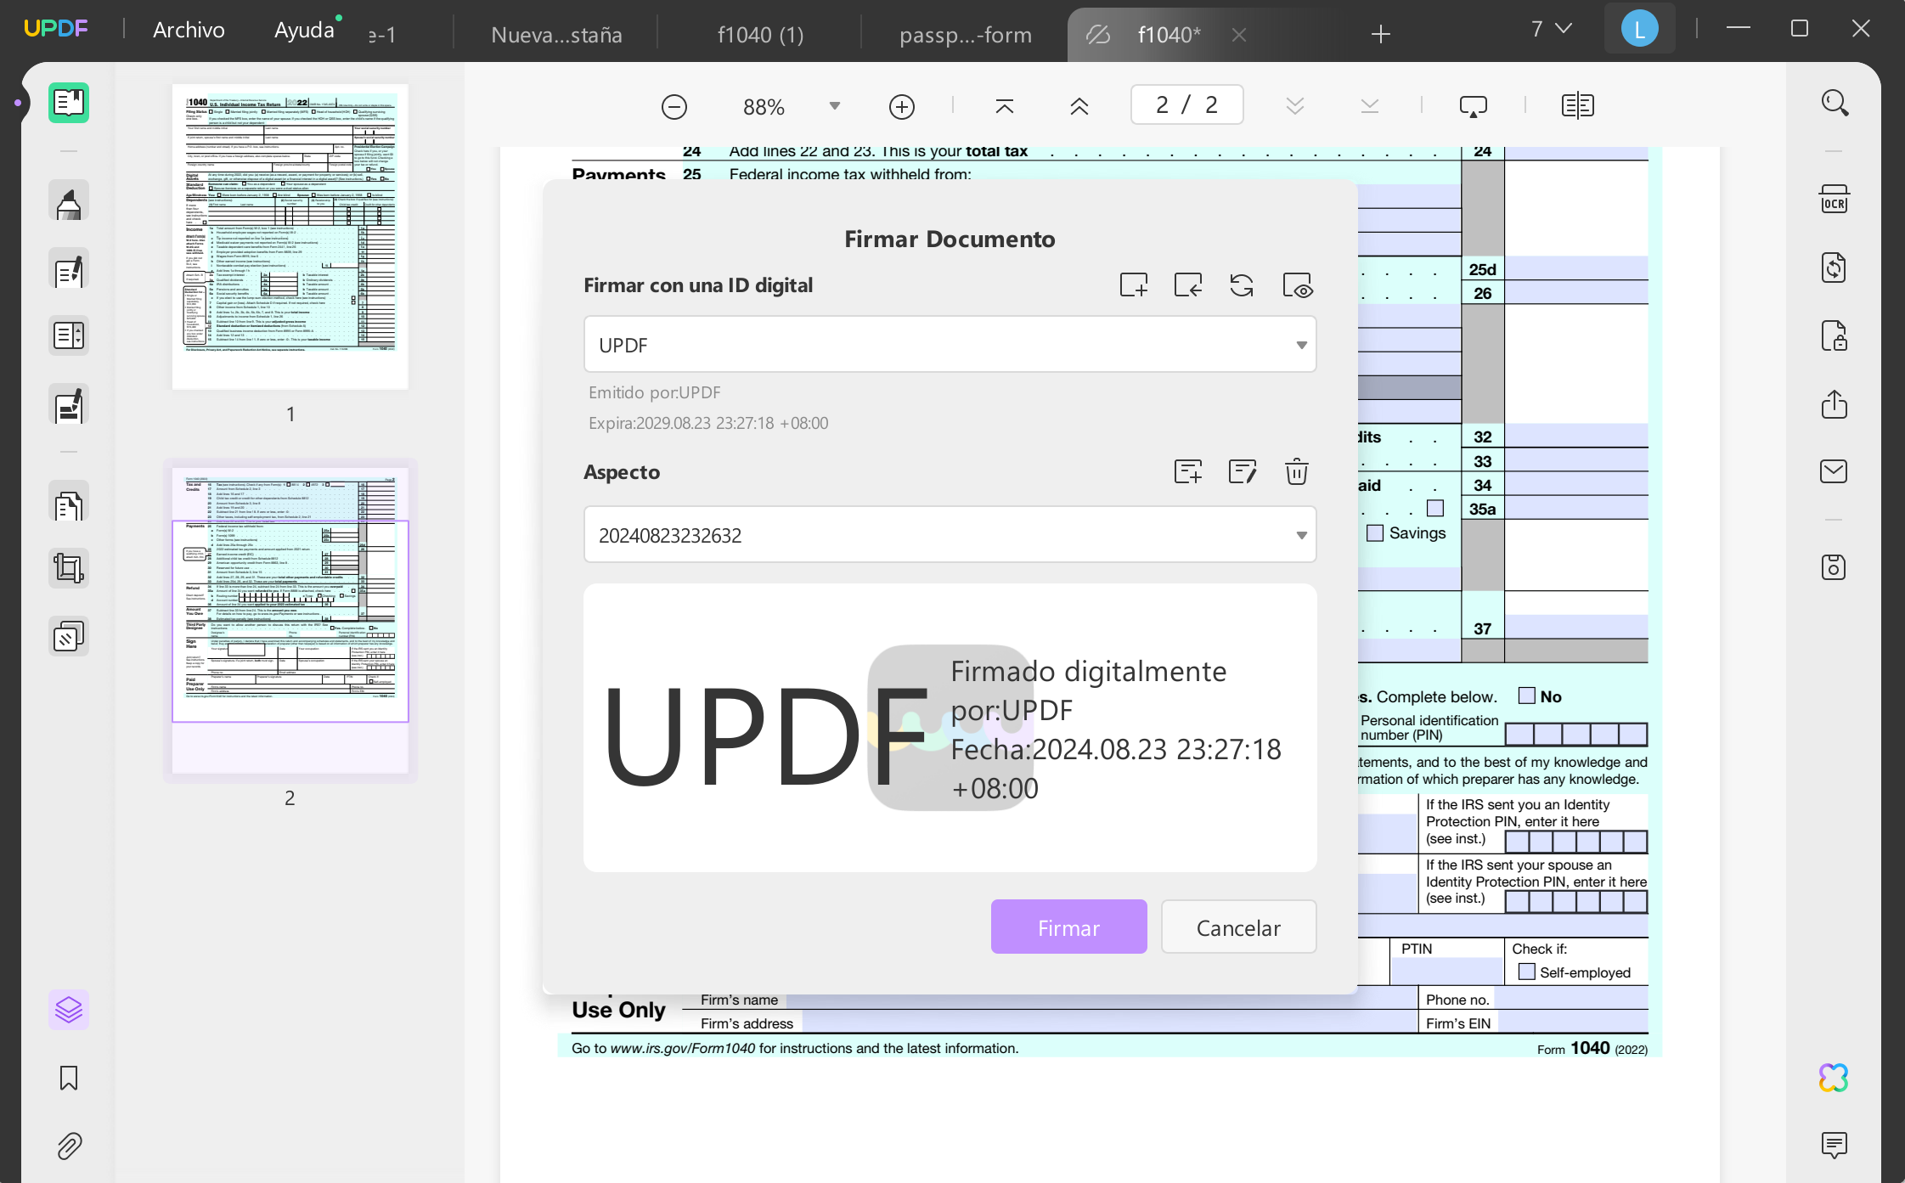The height and width of the screenshot is (1183, 1905).
Task: View the digital ID certificate details
Action: (x=1298, y=285)
